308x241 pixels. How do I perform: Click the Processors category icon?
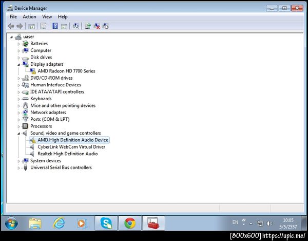click(x=25, y=126)
